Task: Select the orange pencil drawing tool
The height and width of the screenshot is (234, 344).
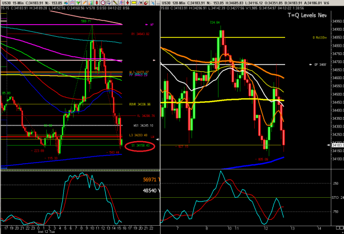Action: pyautogui.click(x=84, y=3)
